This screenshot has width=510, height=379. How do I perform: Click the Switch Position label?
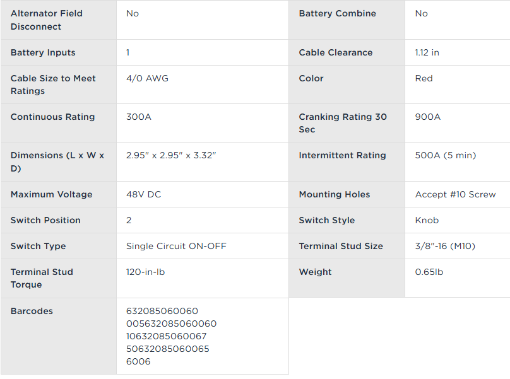(x=45, y=220)
